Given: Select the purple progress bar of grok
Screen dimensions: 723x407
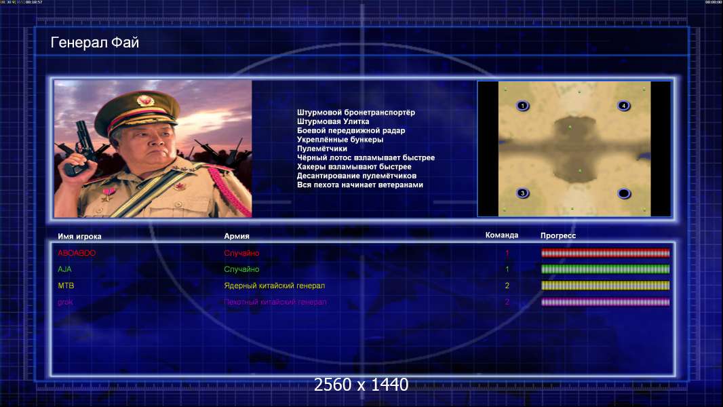Looking at the screenshot, I should 605,303.
